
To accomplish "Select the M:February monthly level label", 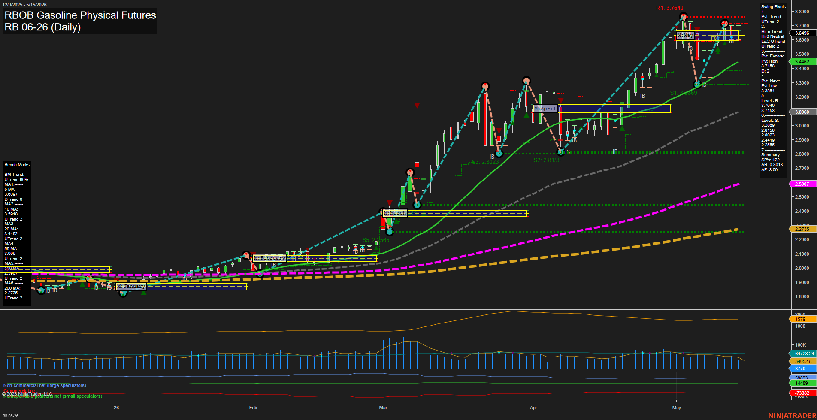I will (269, 258).
